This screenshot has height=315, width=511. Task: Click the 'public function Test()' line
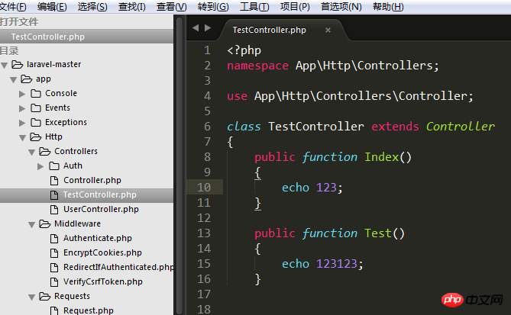329,233
